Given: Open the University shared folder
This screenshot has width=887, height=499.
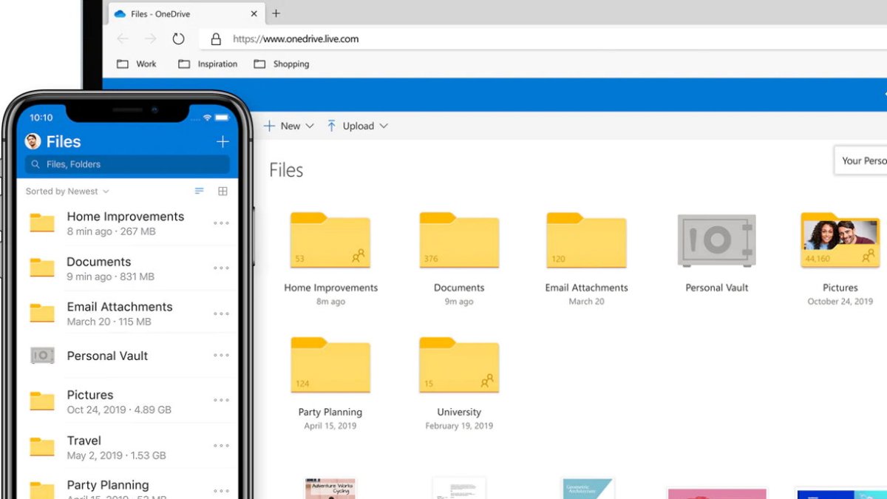Looking at the screenshot, I should [458, 365].
